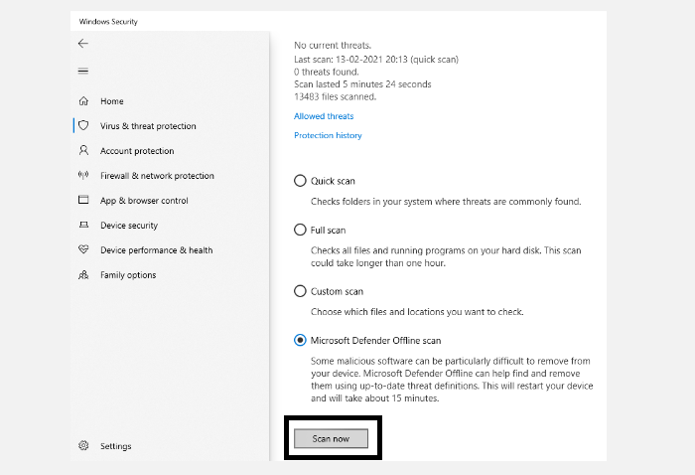The image size is (695, 475).
Task: Click 'Choose which files and locations' description
Action: (x=417, y=312)
